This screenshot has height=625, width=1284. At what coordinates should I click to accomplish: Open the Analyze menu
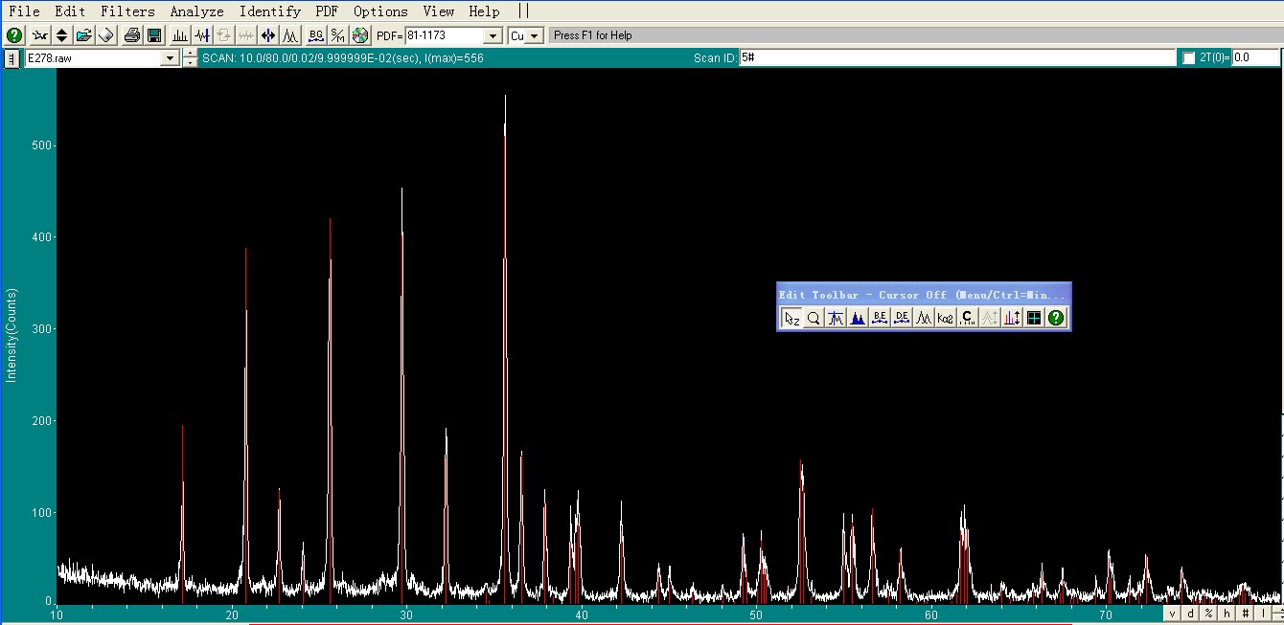click(x=196, y=11)
